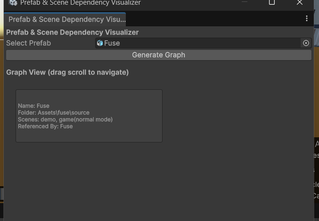This screenshot has width=319, height=221.
Task: Open the three-dot window options menu
Action: click(x=307, y=18)
